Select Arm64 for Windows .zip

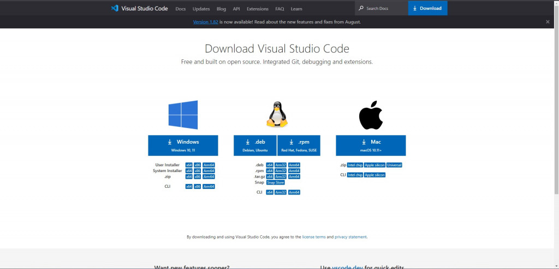pos(209,176)
